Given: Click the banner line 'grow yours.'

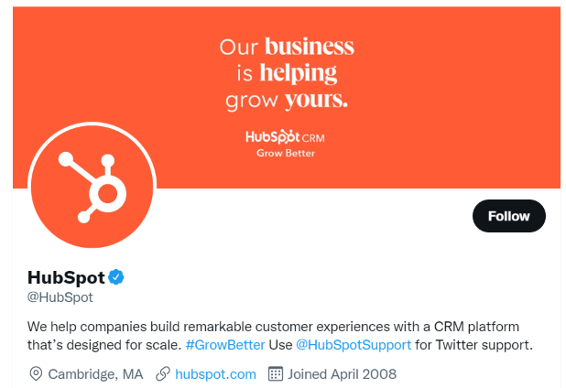Looking at the screenshot, I should pyautogui.click(x=286, y=98).
